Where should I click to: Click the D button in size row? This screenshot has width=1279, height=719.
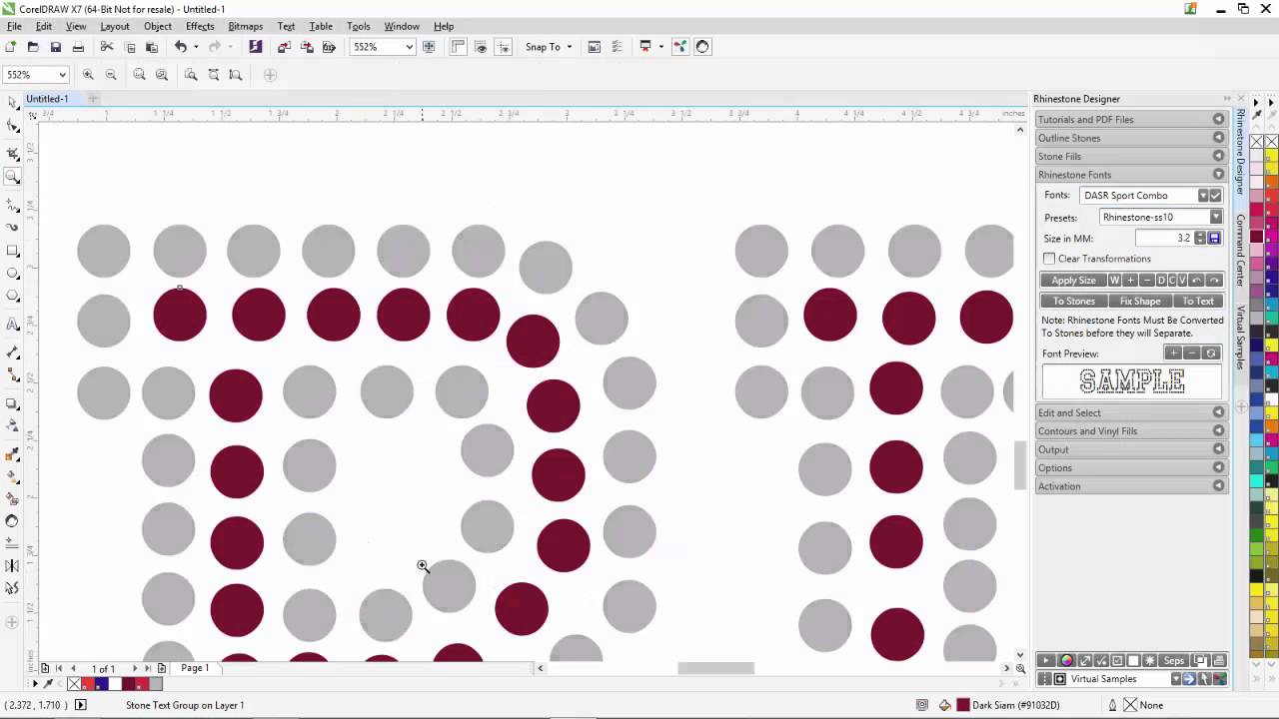coord(1160,281)
